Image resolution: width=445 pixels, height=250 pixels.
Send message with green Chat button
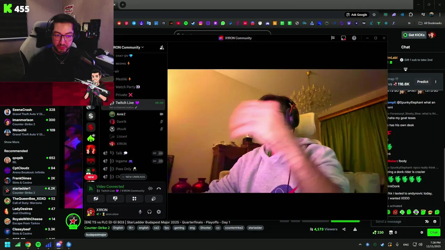(434, 233)
